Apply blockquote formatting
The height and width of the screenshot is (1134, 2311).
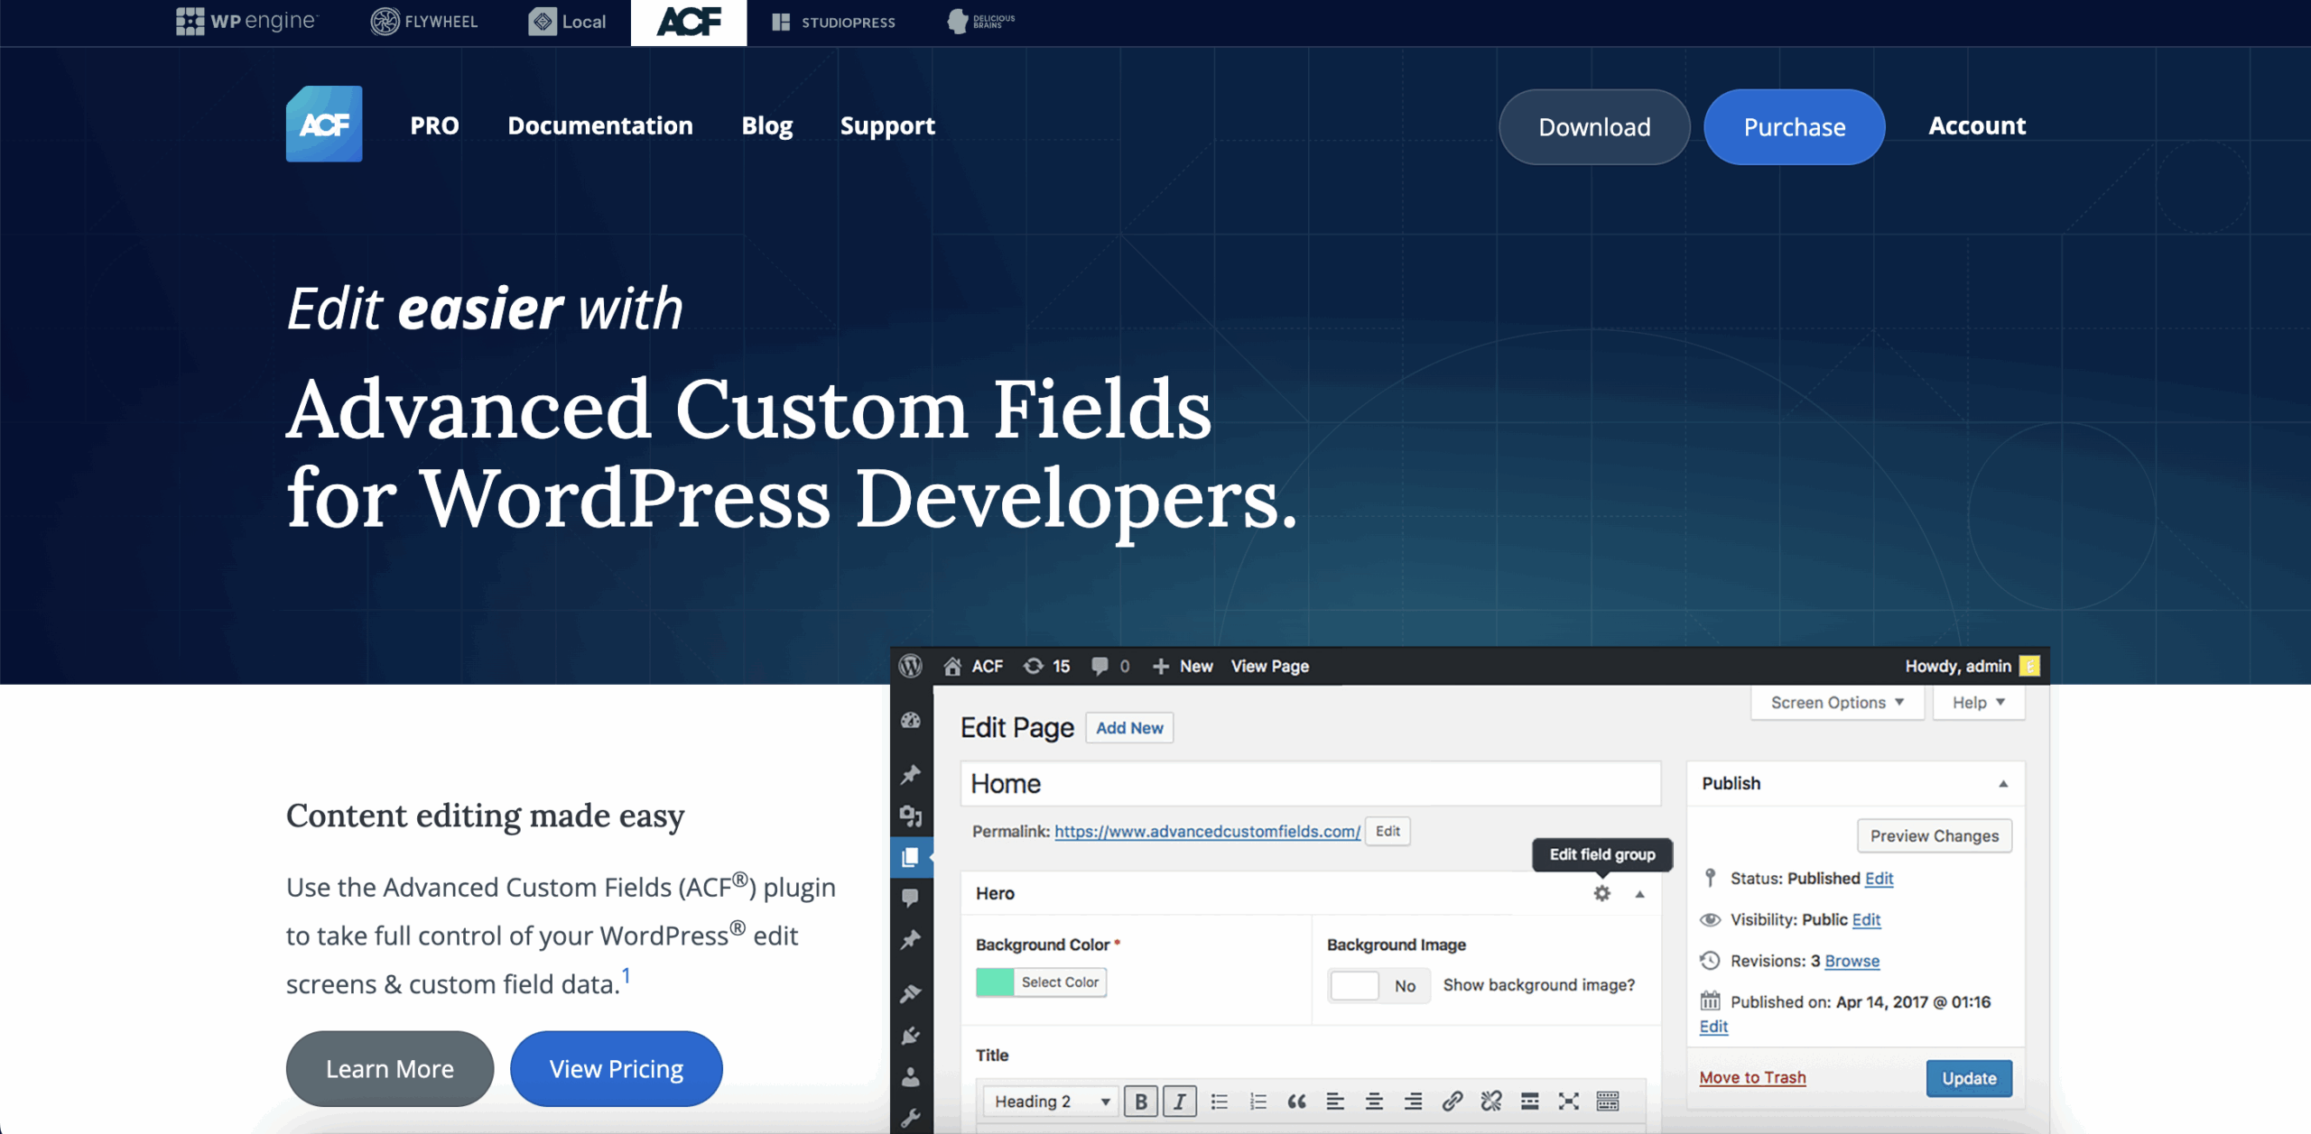[x=1296, y=1101]
